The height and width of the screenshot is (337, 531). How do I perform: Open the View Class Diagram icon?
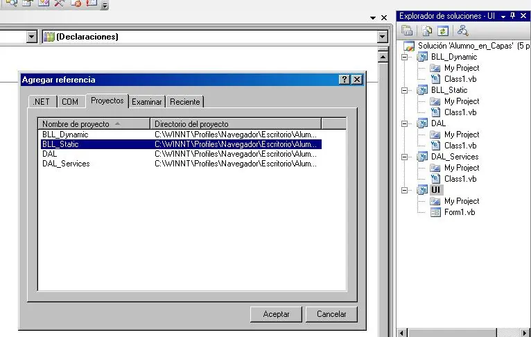coord(462,31)
